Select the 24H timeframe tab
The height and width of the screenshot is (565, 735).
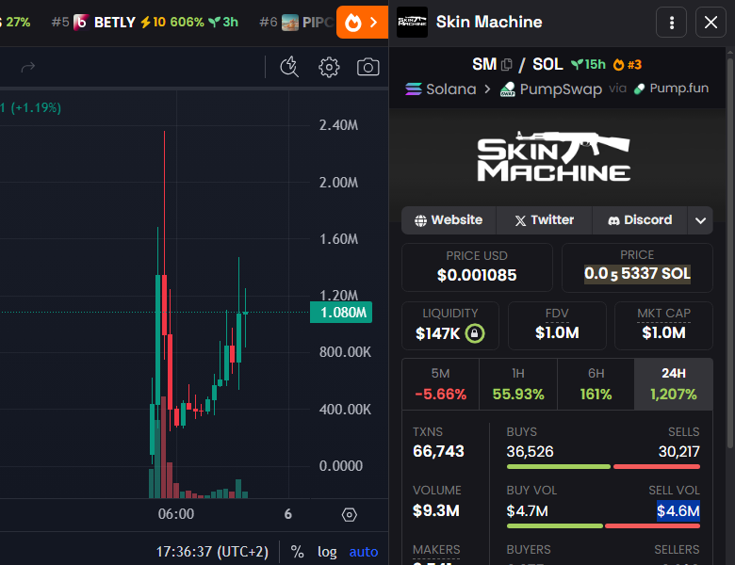click(674, 384)
